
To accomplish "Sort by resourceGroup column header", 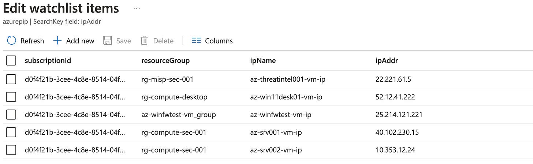I will coord(165,61).
